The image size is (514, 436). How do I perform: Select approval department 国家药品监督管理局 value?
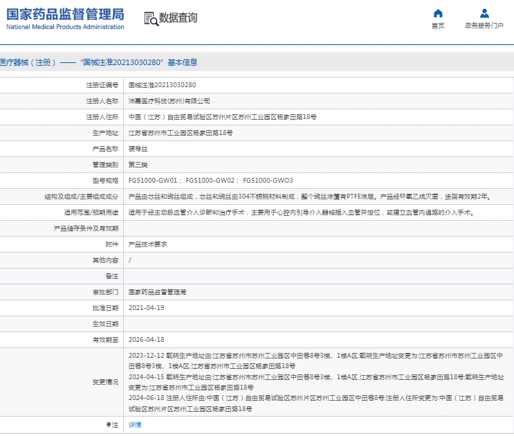click(x=157, y=293)
